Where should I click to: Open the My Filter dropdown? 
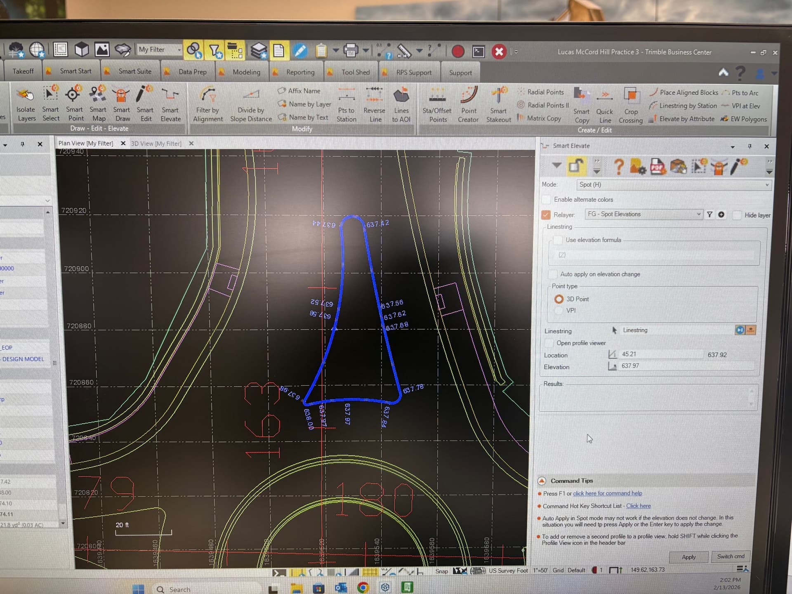179,49
